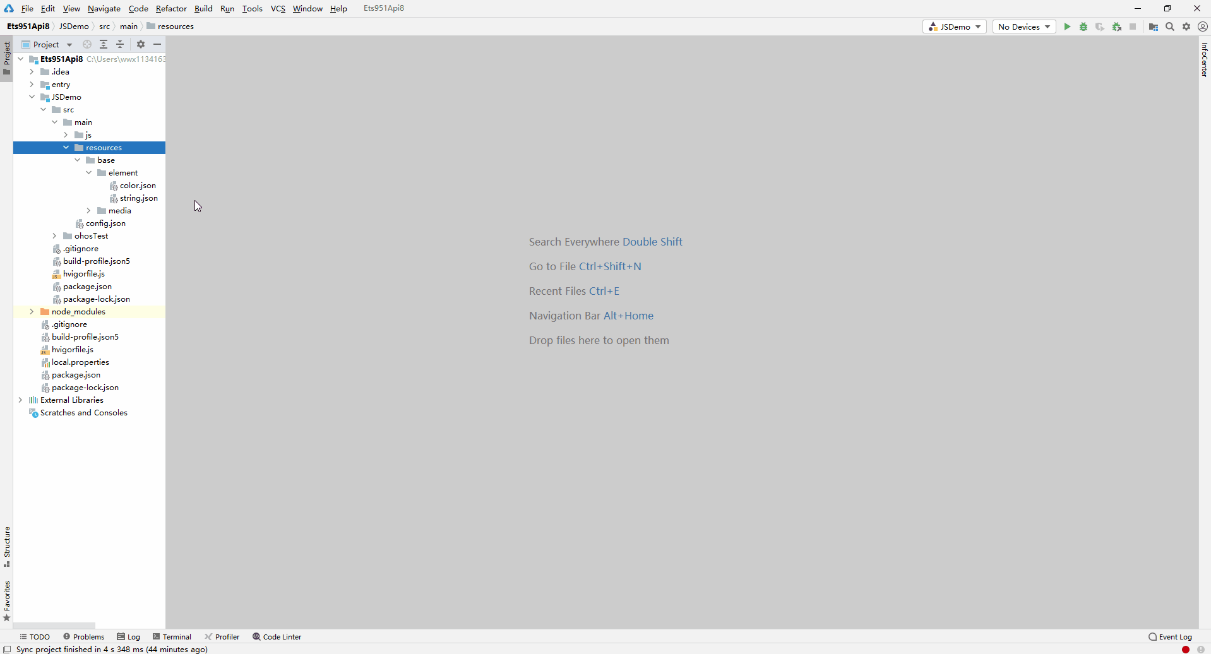Collapse All in Project panel
The height and width of the screenshot is (654, 1211).
coord(120,44)
